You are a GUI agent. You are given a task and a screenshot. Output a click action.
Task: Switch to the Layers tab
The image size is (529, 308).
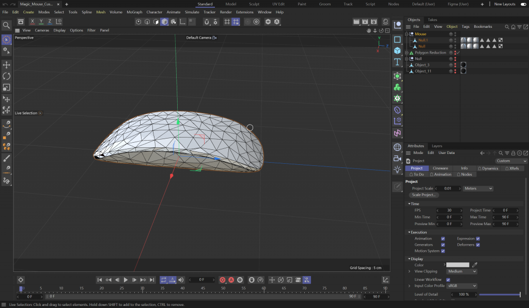point(437,146)
